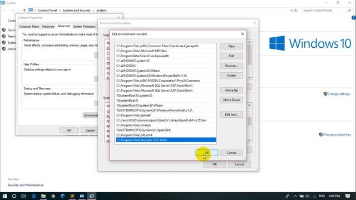Click Cancel in System Properties window
This screenshot has width=356, height=200.
tap(90, 131)
